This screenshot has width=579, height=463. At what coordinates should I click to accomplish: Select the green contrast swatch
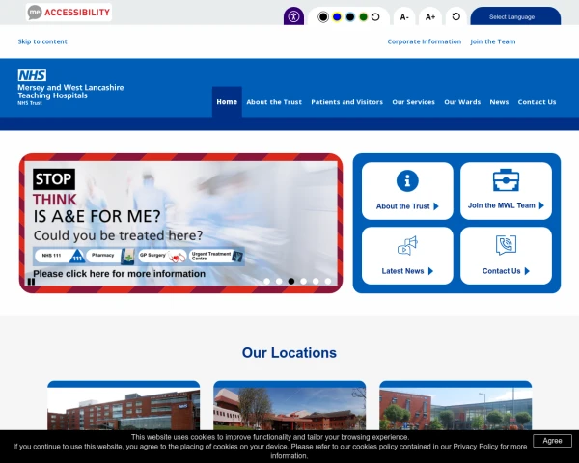(x=364, y=17)
